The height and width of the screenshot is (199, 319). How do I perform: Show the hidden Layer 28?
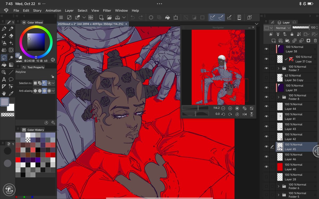click(266, 177)
